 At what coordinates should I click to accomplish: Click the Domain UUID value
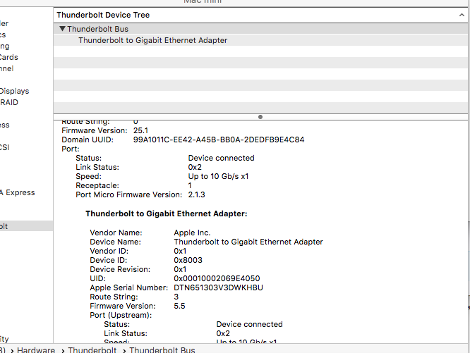(x=219, y=140)
